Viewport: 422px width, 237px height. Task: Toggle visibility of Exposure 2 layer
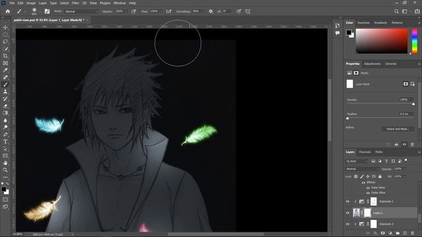[347, 224]
